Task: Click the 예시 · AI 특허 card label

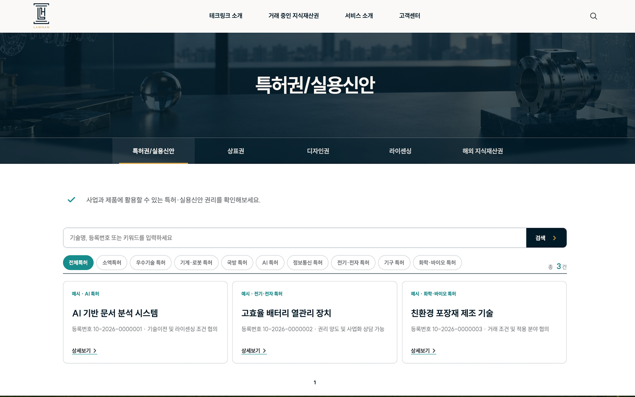Action: (x=85, y=294)
